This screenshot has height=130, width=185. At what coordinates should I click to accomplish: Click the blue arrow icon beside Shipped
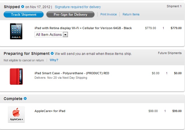pos(22,7)
